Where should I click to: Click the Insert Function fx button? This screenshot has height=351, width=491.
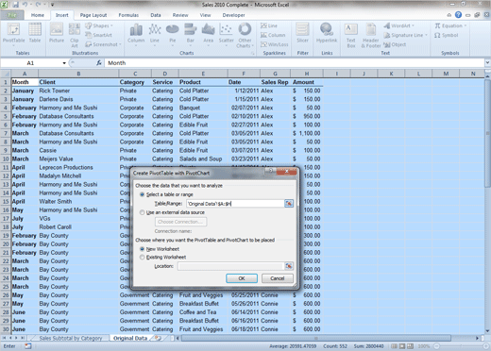click(x=99, y=63)
